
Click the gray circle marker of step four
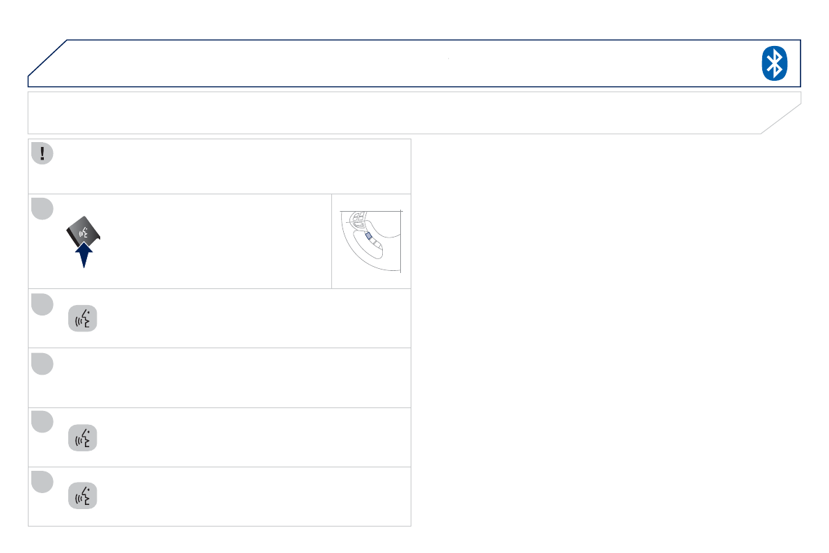tap(42, 422)
